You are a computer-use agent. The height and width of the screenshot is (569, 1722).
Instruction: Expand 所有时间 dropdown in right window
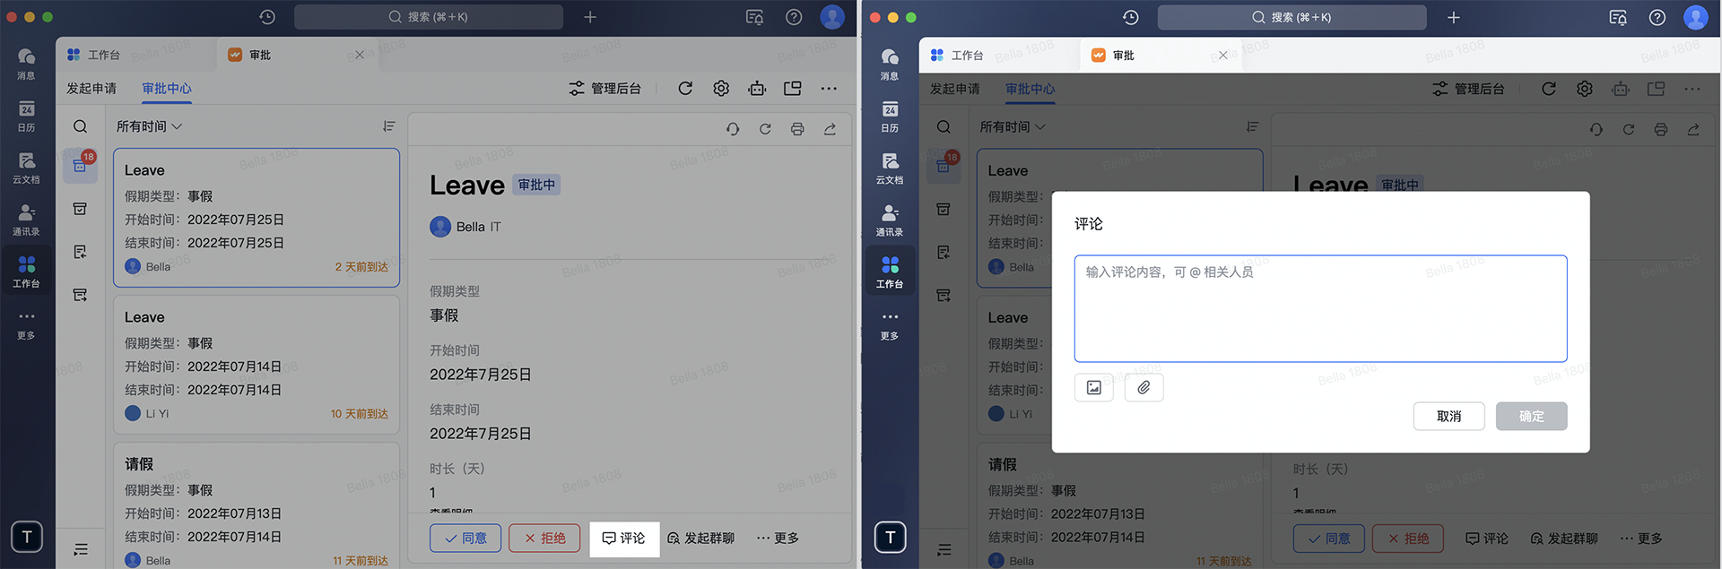point(1013,126)
